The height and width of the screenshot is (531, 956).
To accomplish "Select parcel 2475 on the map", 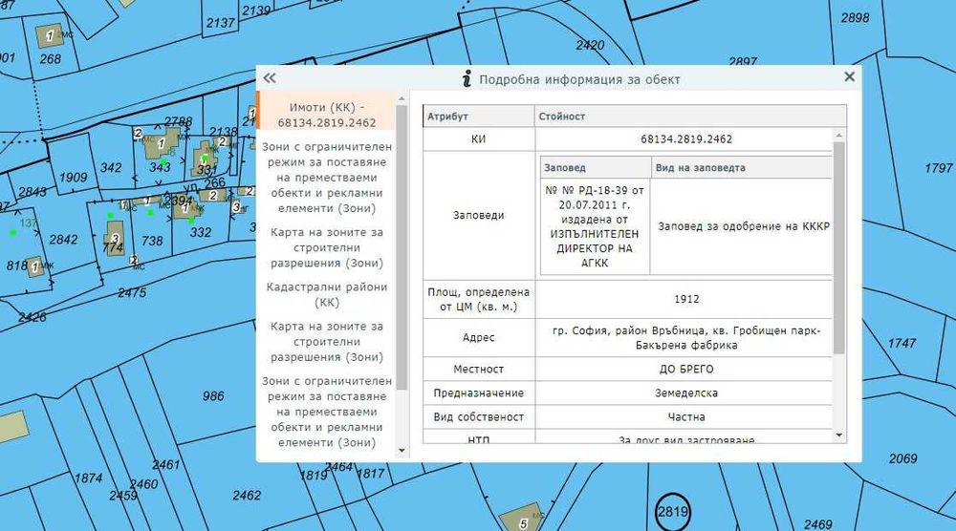I will [132, 293].
